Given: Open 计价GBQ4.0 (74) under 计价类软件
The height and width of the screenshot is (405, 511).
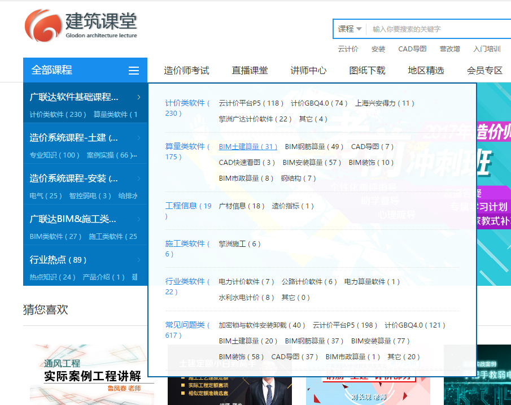Looking at the screenshot, I should [319, 103].
